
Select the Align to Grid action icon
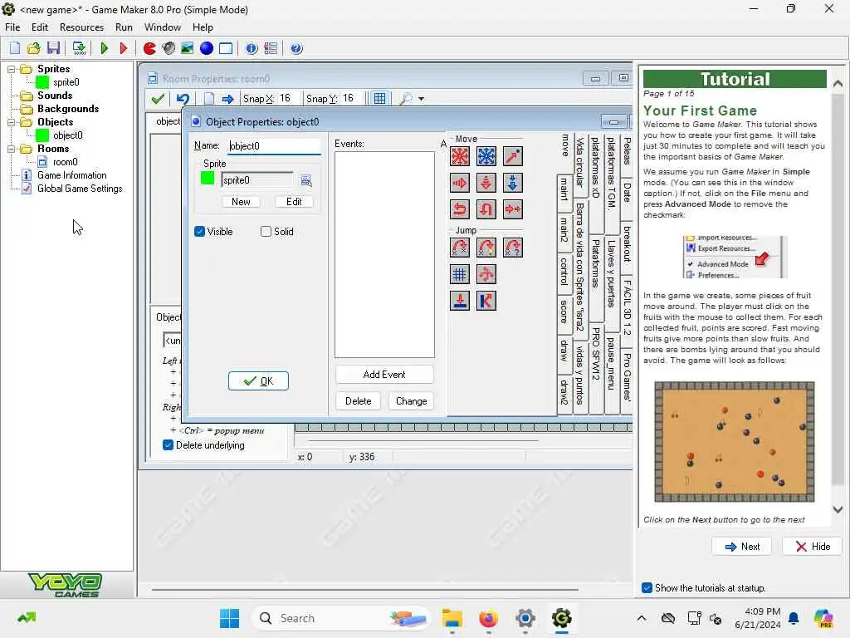tap(460, 274)
